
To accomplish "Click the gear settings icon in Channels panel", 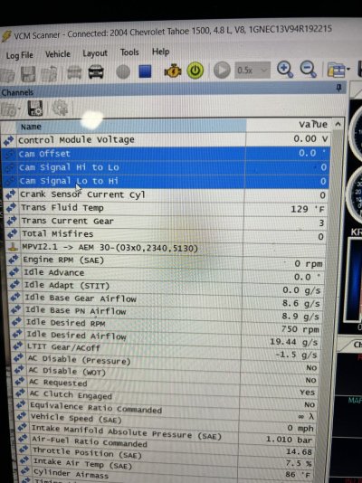I will (x=60, y=109).
